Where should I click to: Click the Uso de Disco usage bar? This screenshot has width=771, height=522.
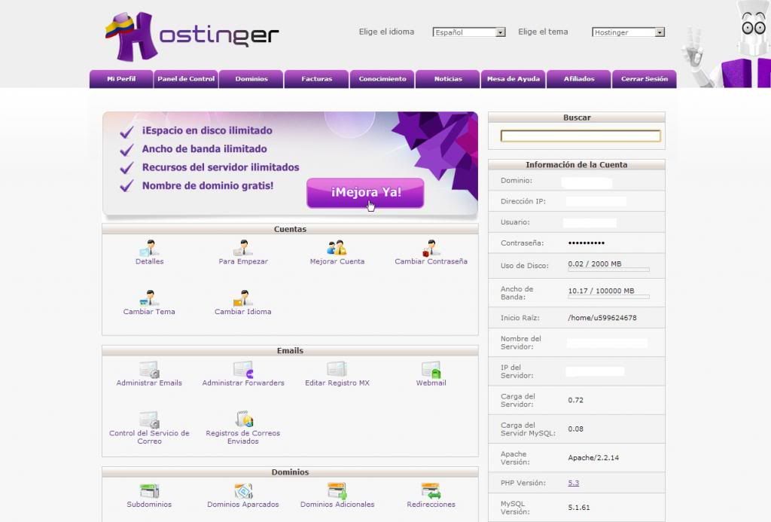[x=608, y=270]
